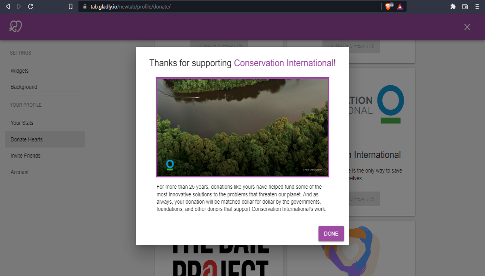The image size is (485, 276).
Task: Click the donation thank-you paragraph text
Action: pyautogui.click(x=241, y=198)
